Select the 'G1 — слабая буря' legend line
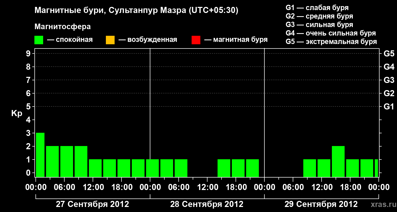 pos(317,8)
